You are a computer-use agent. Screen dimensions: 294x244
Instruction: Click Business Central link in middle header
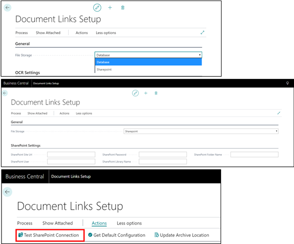pyautogui.click(x=16, y=83)
